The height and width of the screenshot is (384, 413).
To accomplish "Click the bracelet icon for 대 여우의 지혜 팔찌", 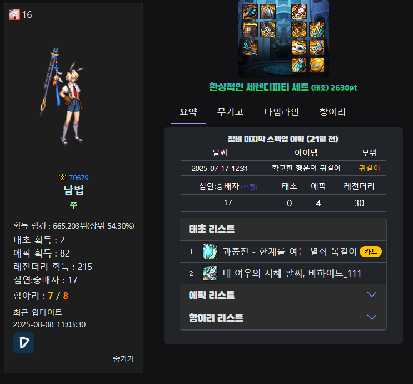I will coord(210,273).
